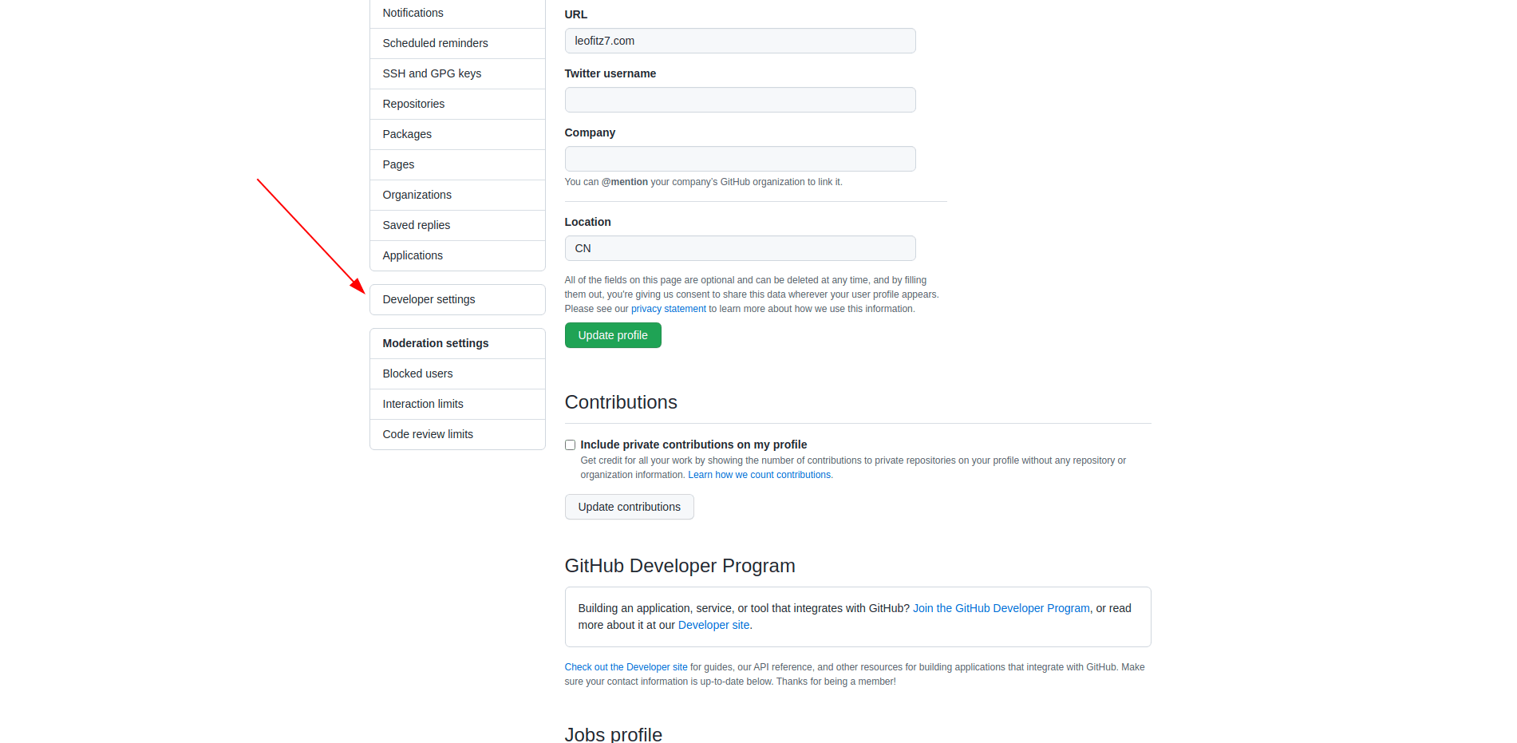This screenshot has width=1517, height=743.
Task: Click the Update contributions button
Action: [x=629, y=507]
